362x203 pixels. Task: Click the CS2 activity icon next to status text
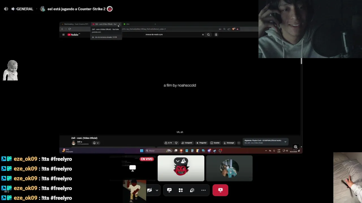click(x=110, y=9)
